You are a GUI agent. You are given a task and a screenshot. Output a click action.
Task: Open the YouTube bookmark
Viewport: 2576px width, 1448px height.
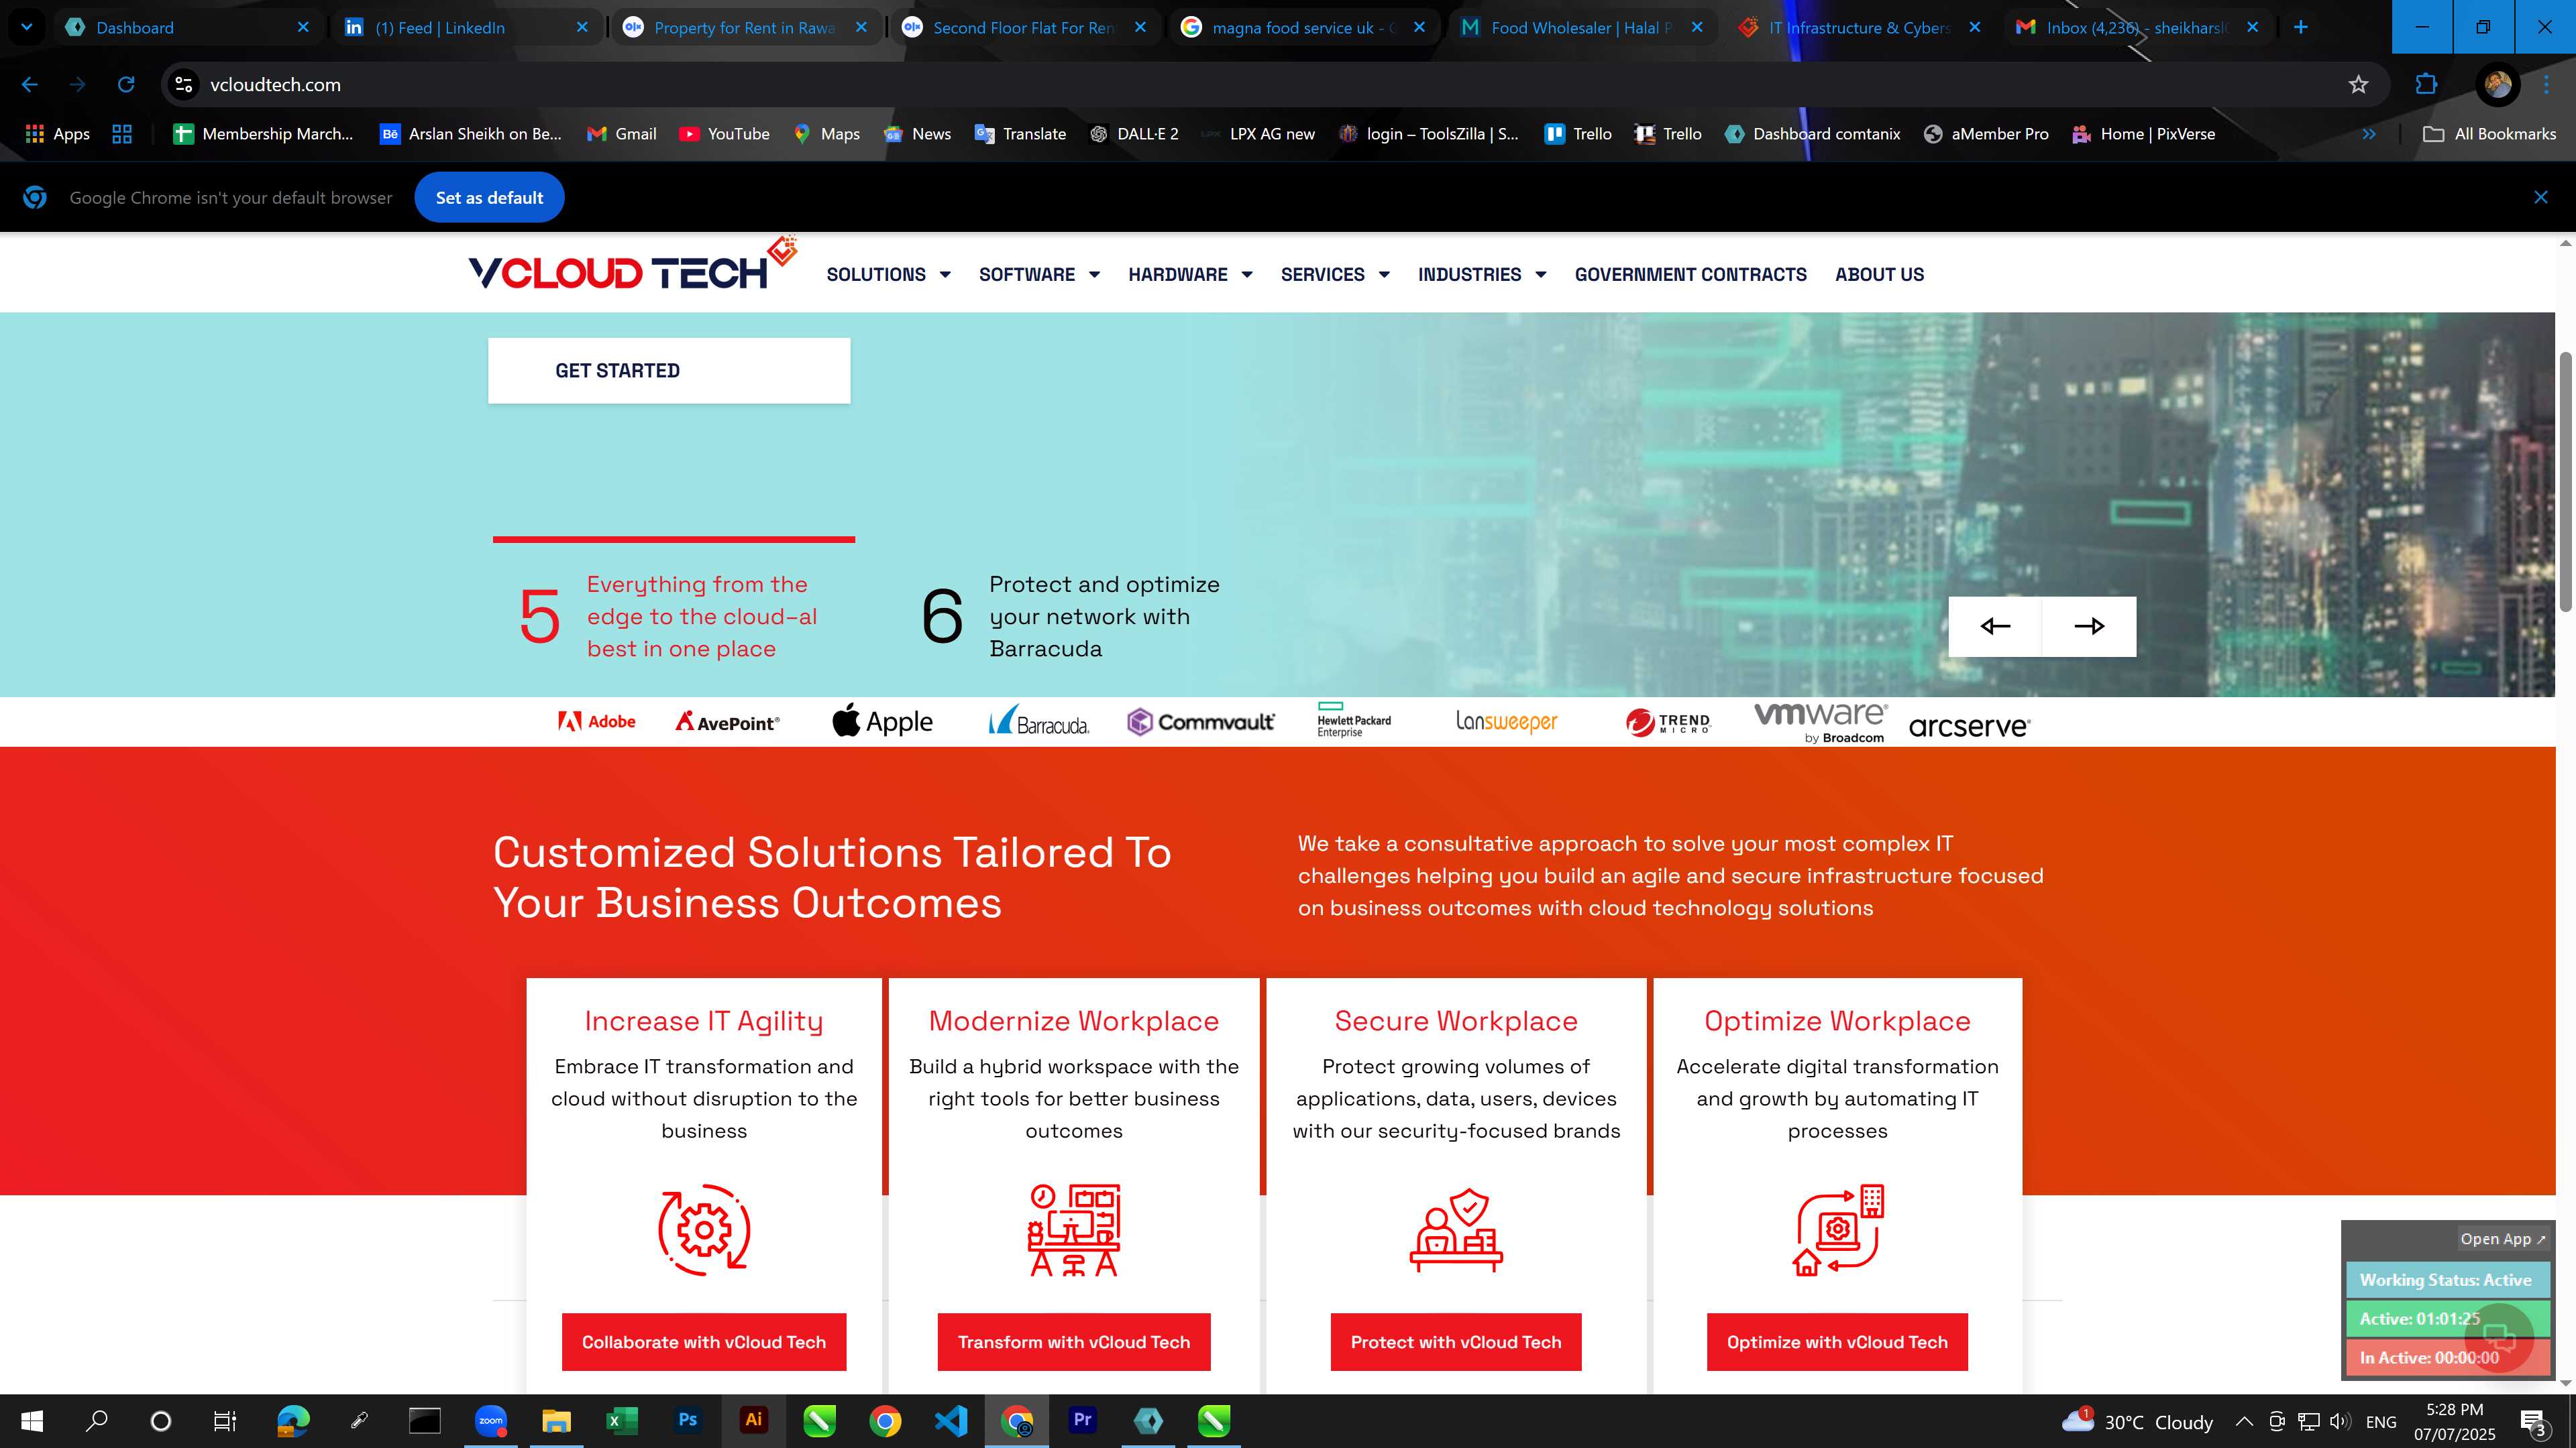(x=725, y=134)
